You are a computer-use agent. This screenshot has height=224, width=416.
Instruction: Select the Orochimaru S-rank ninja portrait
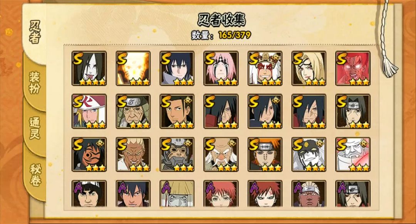pyautogui.click(x=89, y=69)
